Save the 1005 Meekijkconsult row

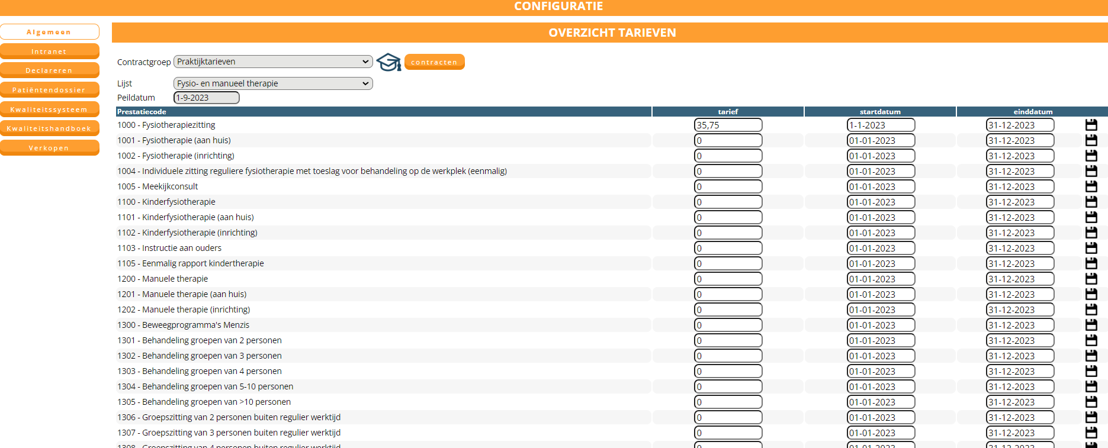coord(1091,186)
